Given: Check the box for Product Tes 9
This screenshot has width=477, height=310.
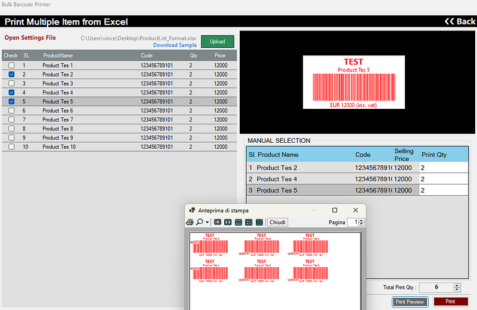Looking at the screenshot, I should tap(11, 137).
